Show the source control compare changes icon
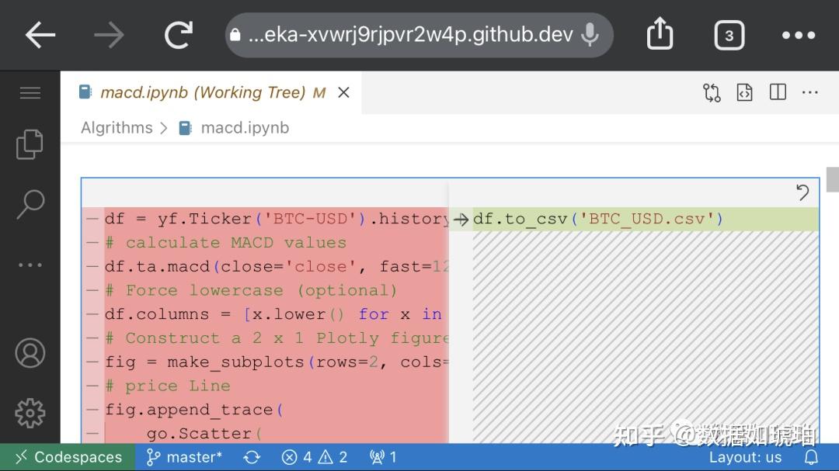839x471 pixels. click(x=712, y=92)
